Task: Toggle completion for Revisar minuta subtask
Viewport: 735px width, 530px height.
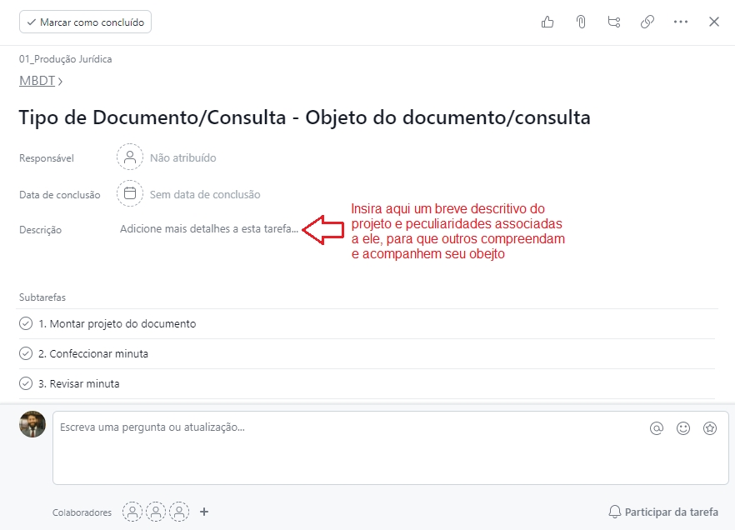Action: pos(26,383)
